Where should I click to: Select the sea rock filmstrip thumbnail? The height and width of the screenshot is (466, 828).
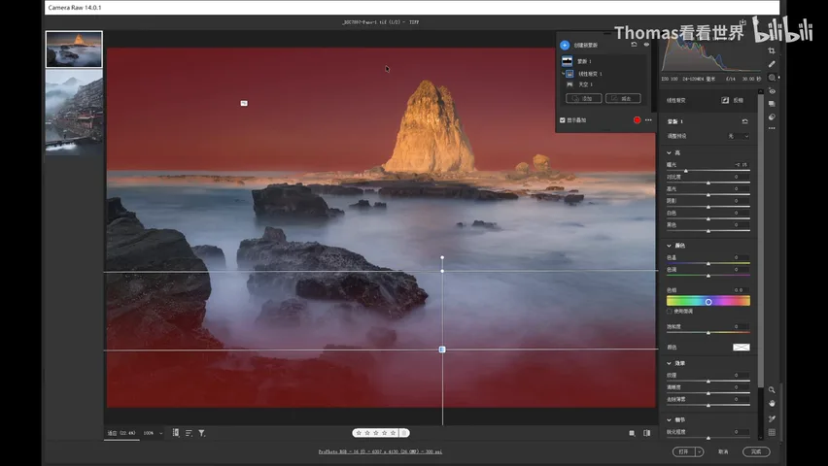coord(74,50)
